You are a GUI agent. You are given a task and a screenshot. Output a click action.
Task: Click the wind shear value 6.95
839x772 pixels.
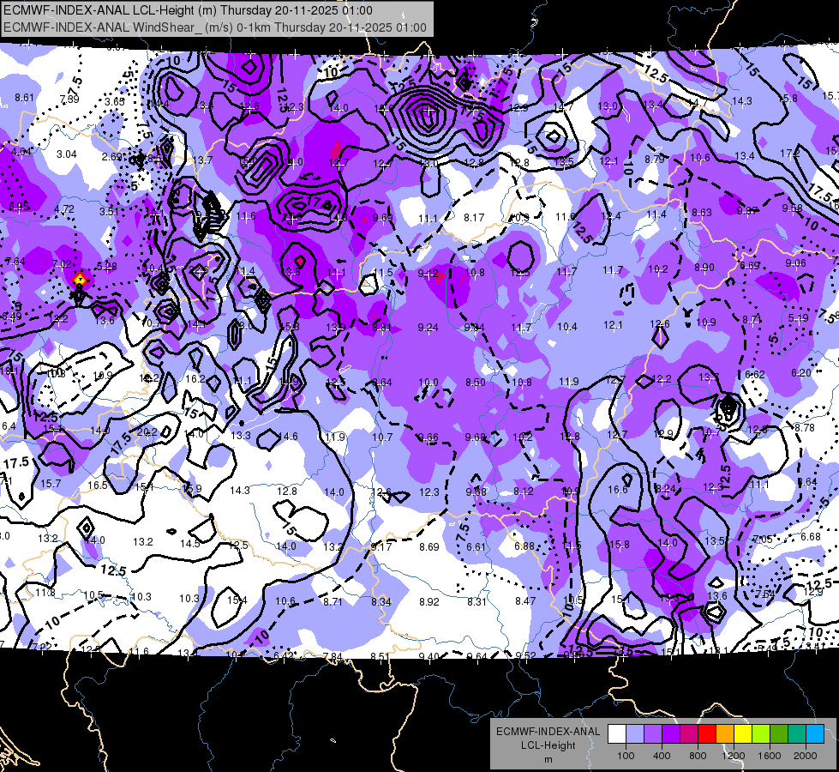[x=19, y=206]
